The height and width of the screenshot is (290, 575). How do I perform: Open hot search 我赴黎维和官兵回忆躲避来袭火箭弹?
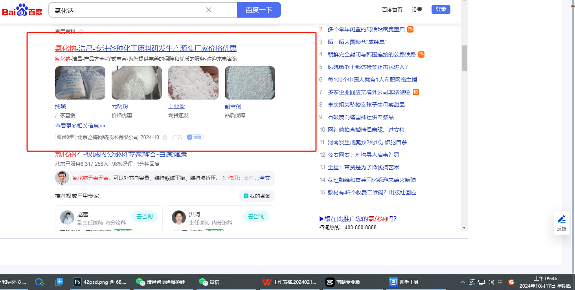click(x=372, y=180)
